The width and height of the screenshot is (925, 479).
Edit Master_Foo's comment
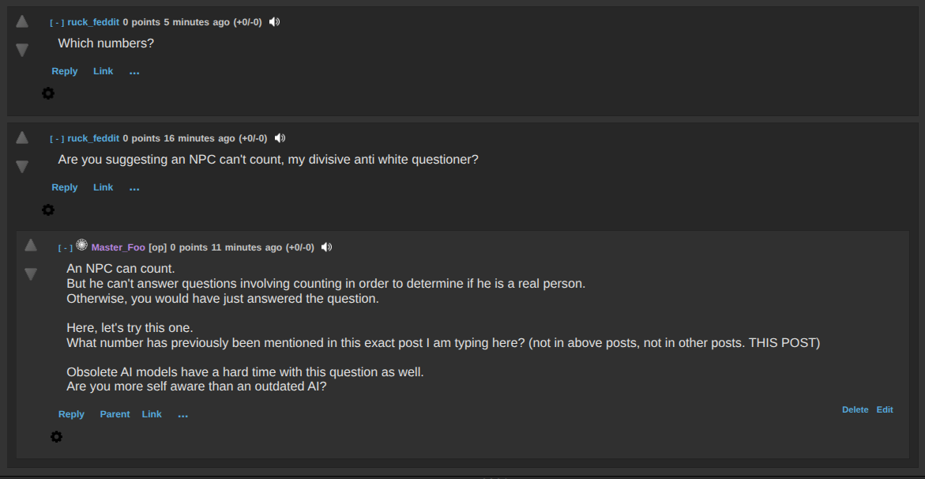tap(885, 409)
